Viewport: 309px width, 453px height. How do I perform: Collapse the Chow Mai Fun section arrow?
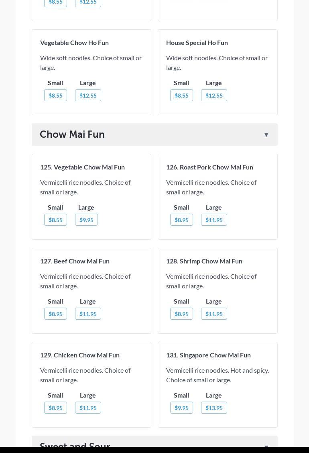pos(266,135)
